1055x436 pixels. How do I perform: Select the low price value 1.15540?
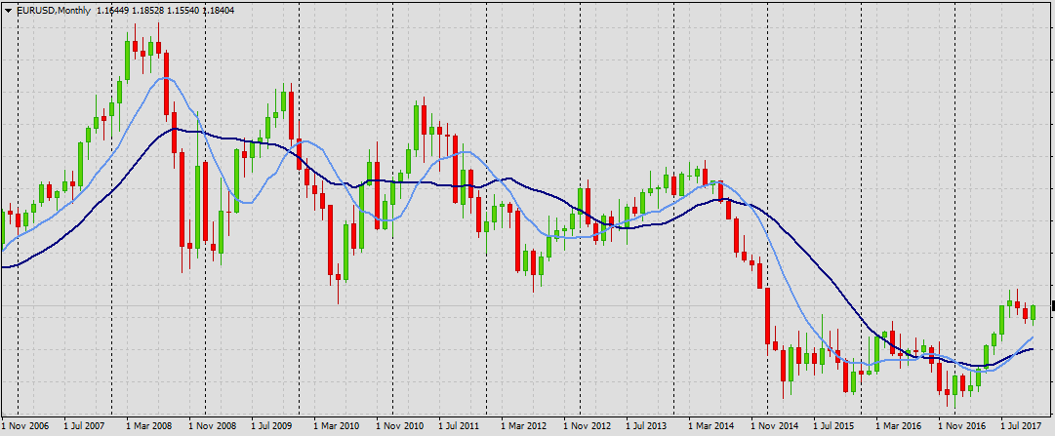(183, 11)
